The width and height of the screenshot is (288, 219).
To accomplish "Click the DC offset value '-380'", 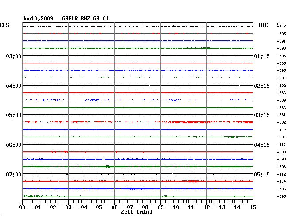I will pos(281,137).
